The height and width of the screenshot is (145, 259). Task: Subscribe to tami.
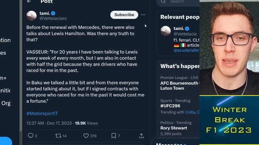tap(124, 15)
